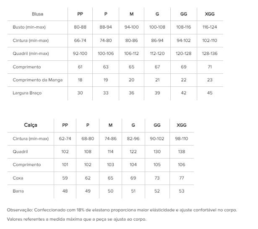Click the Blusa table header
258x229 pixels.
[x=37, y=14]
